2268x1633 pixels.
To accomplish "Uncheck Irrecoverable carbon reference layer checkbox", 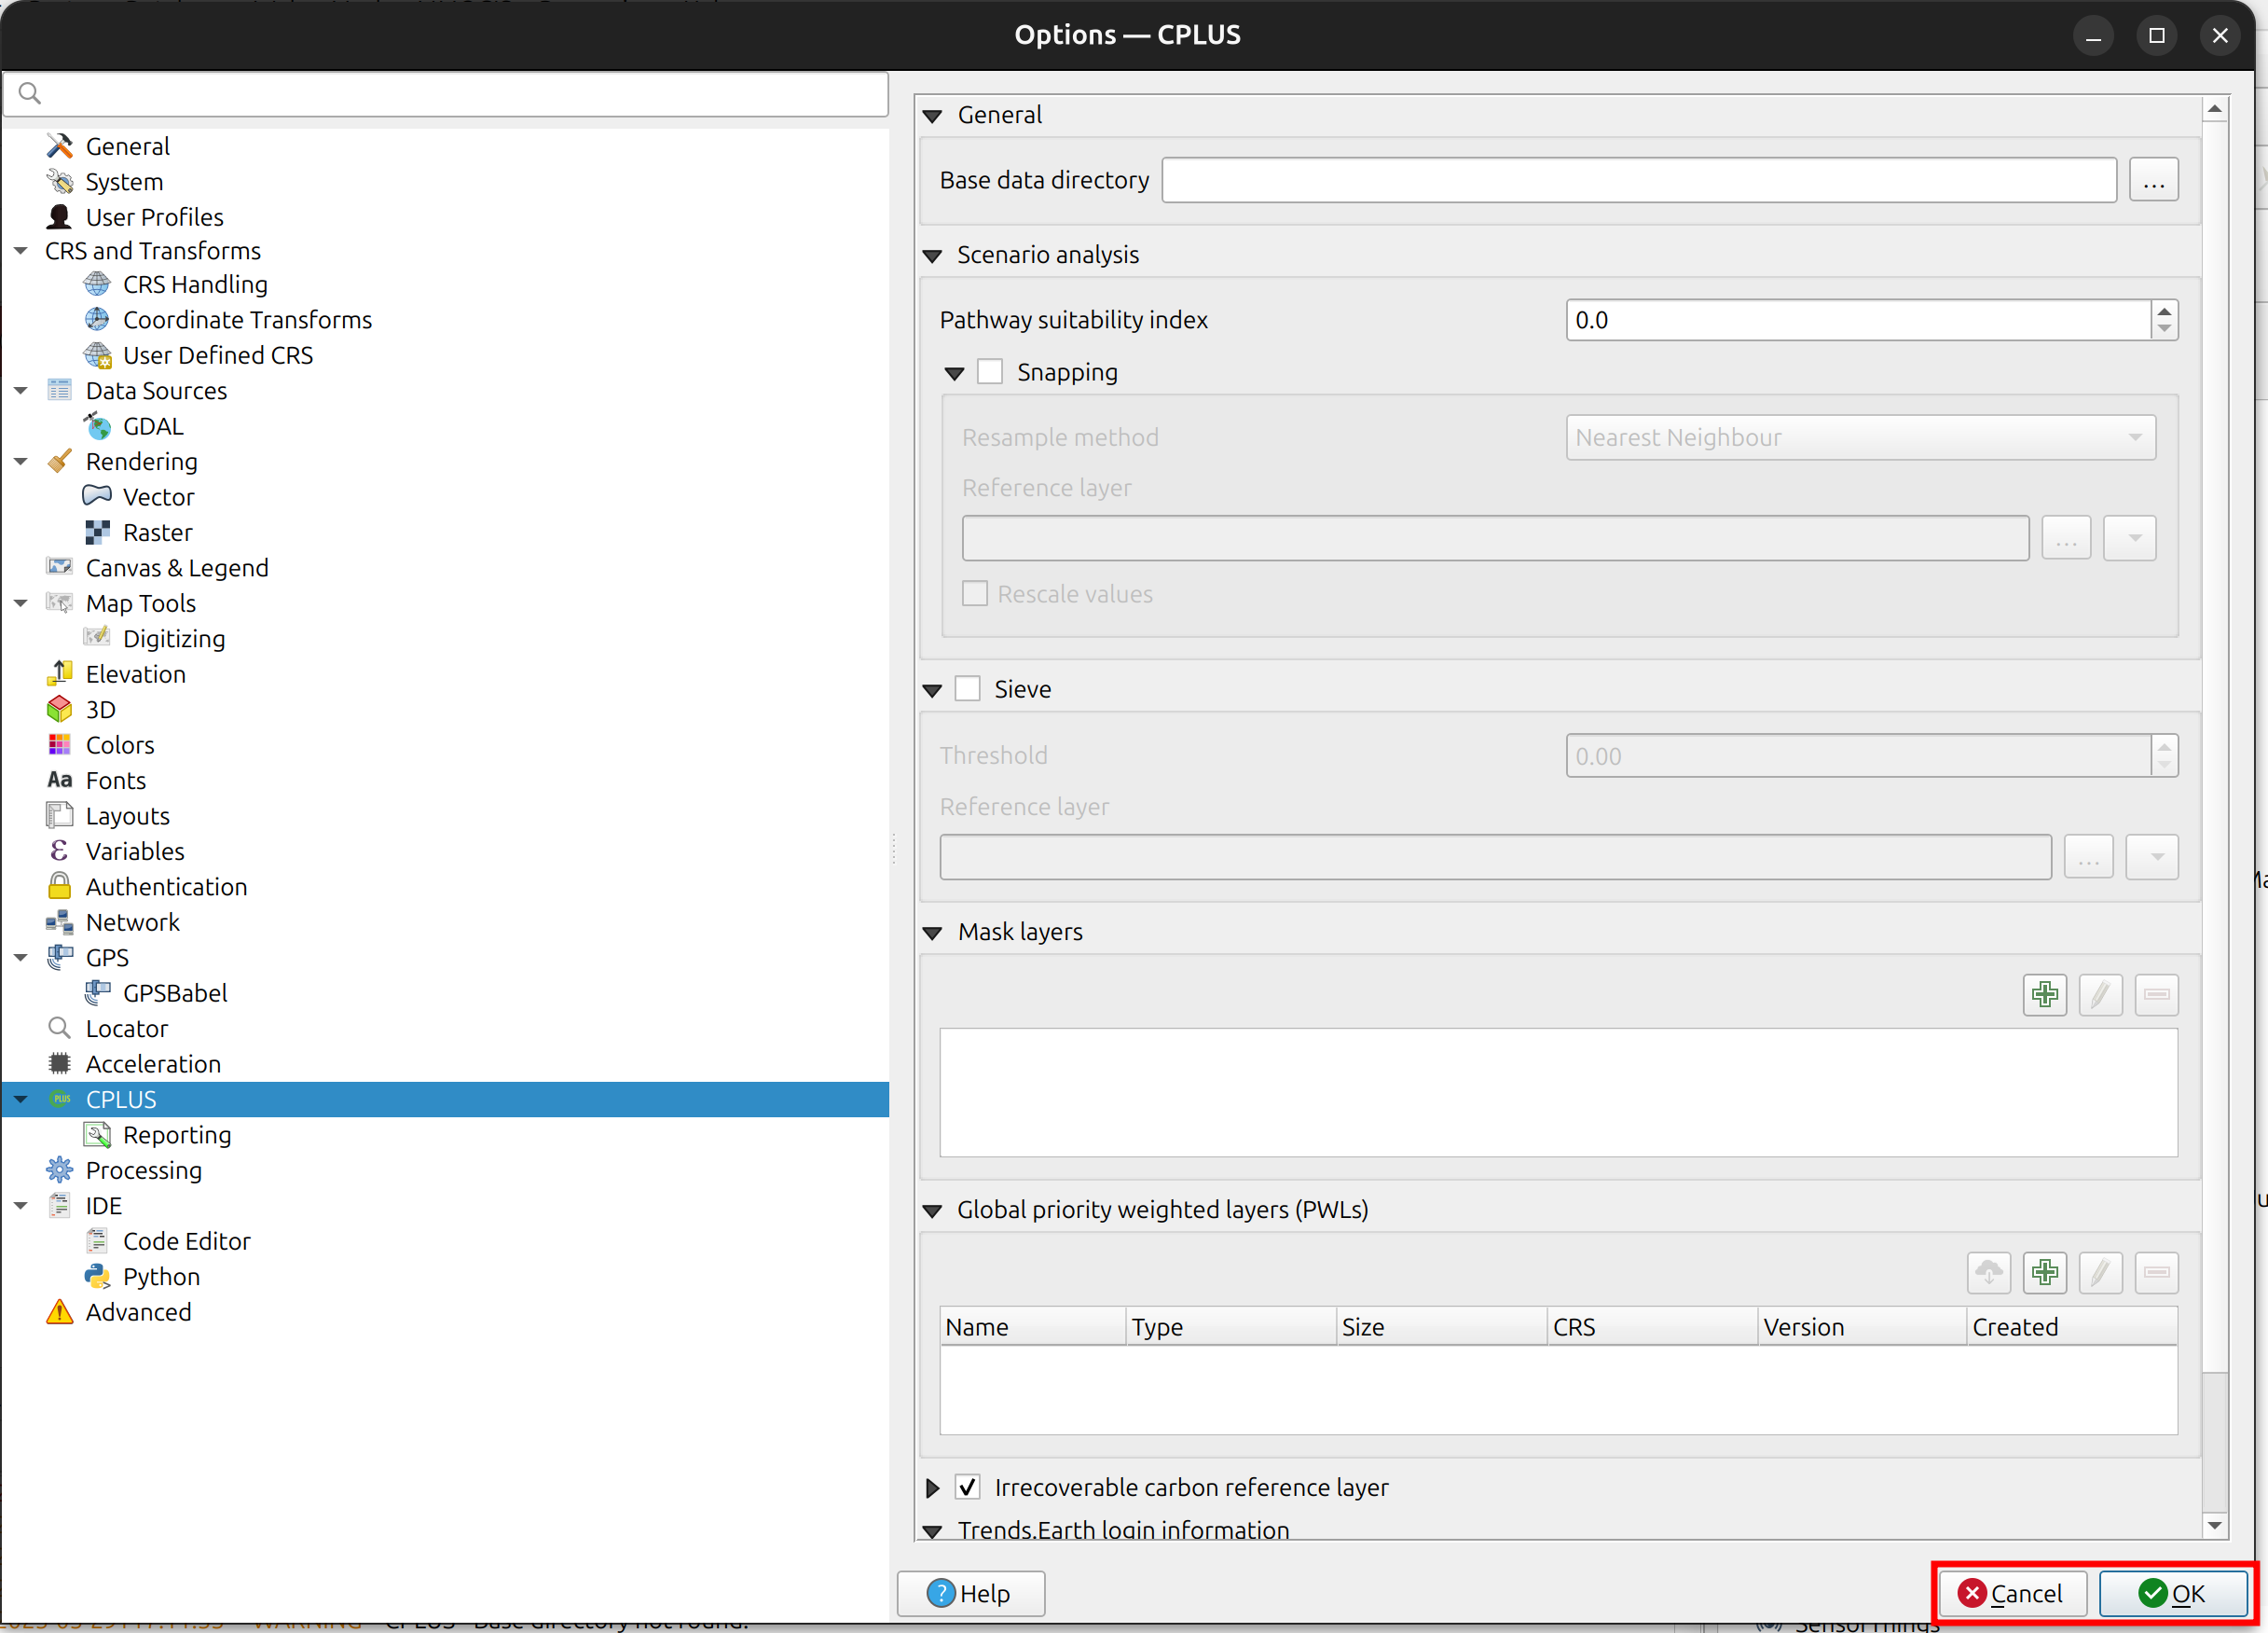I will tap(967, 1488).
